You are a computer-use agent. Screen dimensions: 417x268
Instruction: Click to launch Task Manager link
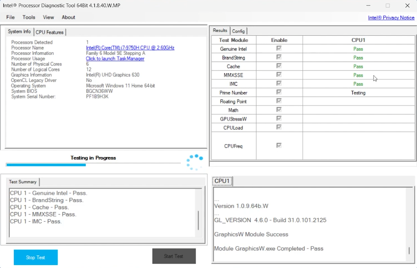click(x=115, y=59)
